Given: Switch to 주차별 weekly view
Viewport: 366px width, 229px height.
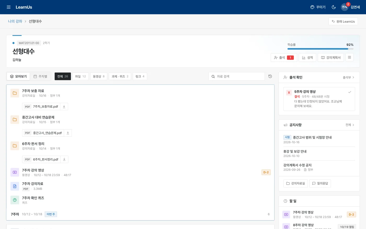Looking at the screenshot, I should pyautogui.click(x=40, y=76).
